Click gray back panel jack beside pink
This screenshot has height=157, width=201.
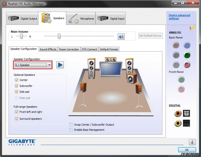176,65
